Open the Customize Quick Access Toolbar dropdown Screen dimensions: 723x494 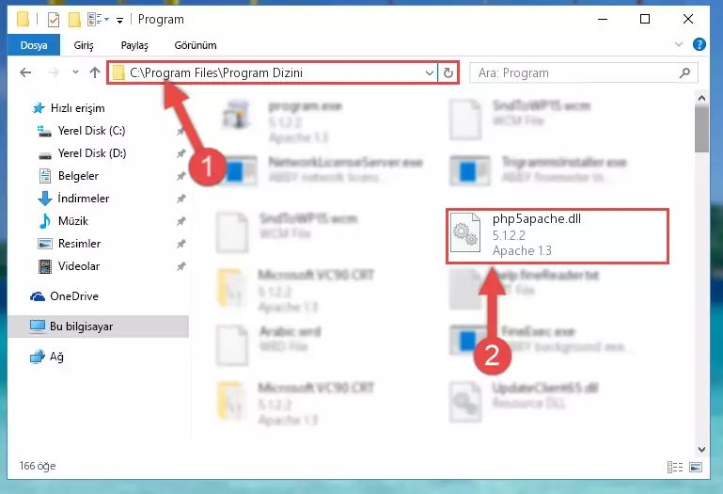click(x=120, y=20)
